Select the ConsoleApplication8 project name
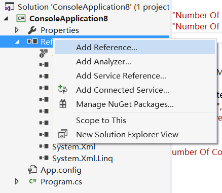Viewport: 222px width, 193px height. click(68, 19)
